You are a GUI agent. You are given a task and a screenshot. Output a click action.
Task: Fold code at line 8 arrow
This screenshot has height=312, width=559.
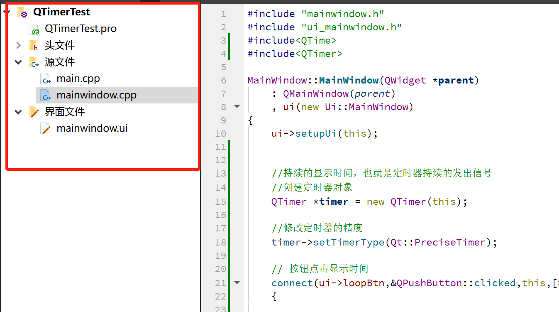tap(237, 106)
